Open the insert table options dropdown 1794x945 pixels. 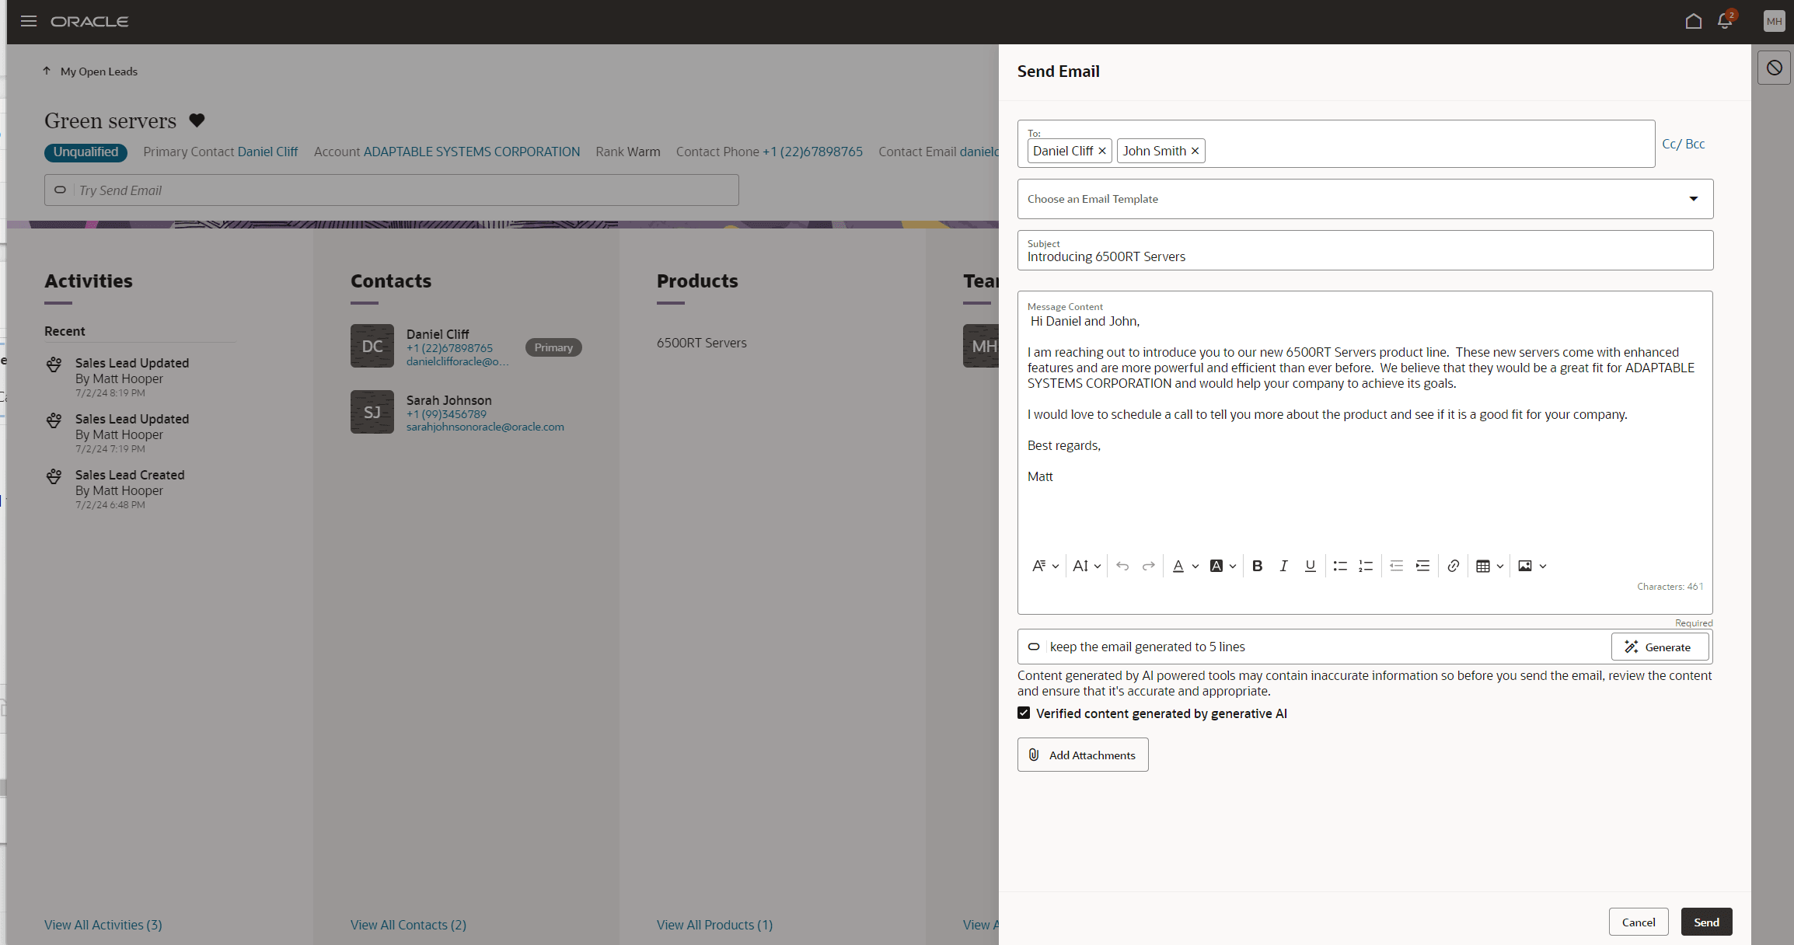coord(1499,566)
